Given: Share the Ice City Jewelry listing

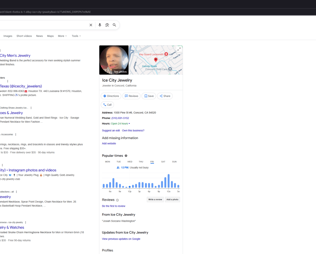Looking at the screenshot, I should coord(165,96).
